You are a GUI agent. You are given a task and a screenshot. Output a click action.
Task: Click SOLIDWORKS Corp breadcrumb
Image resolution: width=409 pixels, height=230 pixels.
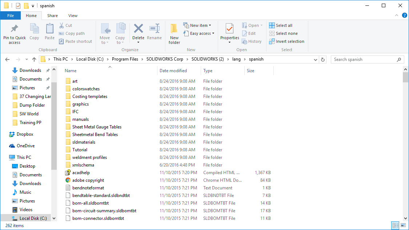[165, 59]
